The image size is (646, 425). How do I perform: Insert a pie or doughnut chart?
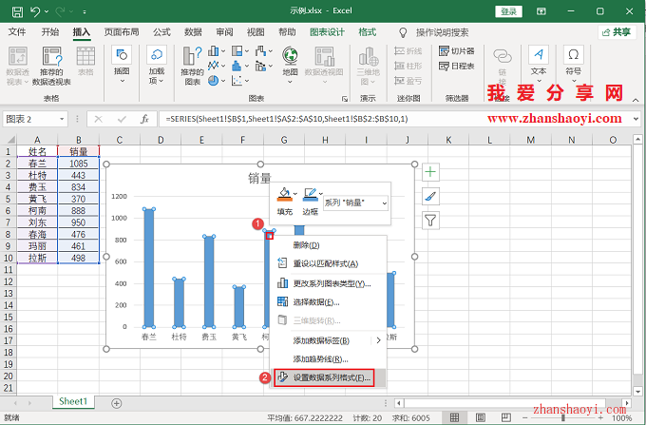[x=214, y=81]
